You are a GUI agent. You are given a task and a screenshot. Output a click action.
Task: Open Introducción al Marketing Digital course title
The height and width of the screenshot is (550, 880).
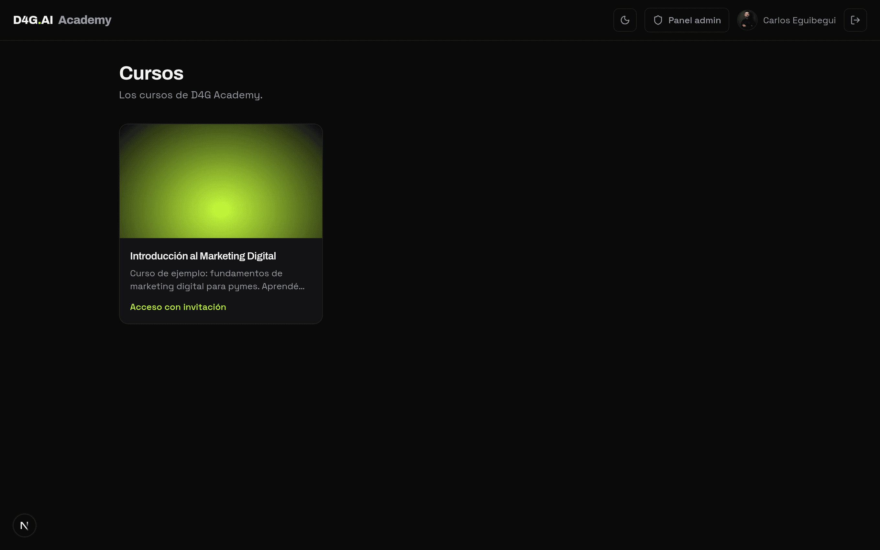(x=203, y=256)
